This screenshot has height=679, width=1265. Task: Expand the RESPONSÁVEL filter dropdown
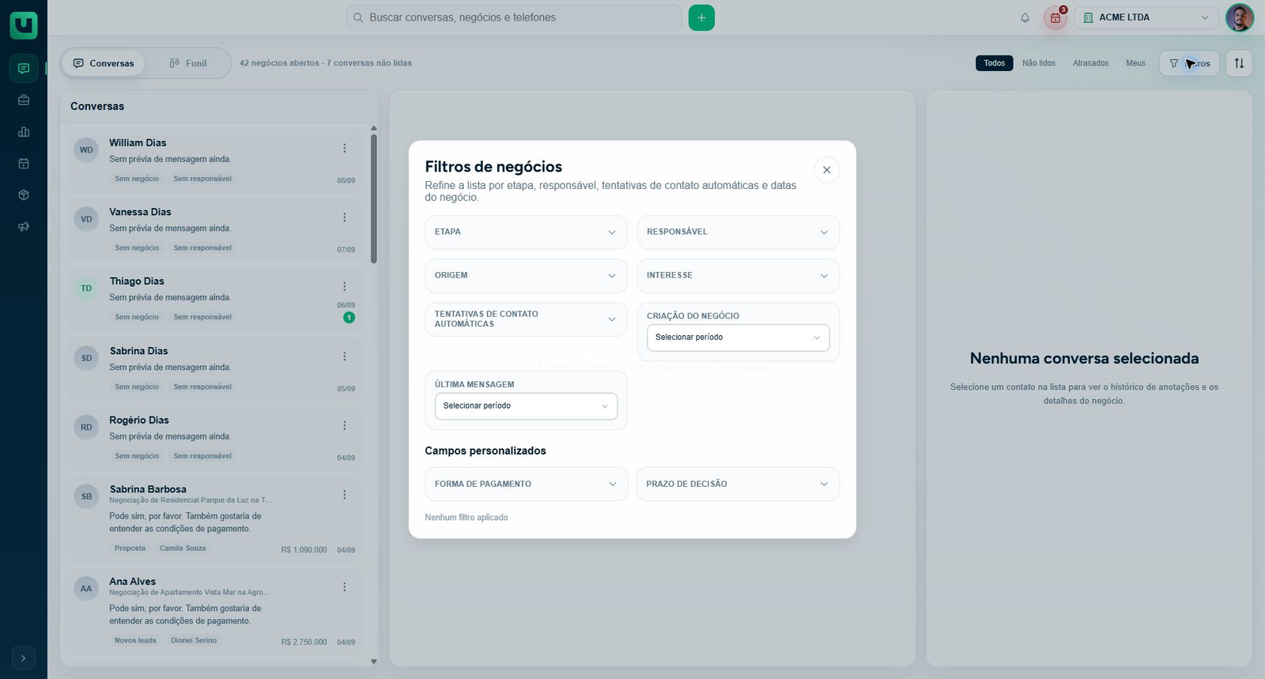(738, 232)
